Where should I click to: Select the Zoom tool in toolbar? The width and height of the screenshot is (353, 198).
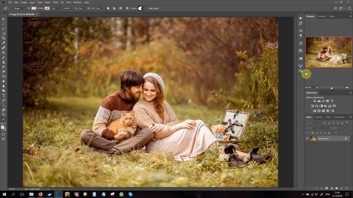[3, 114]
